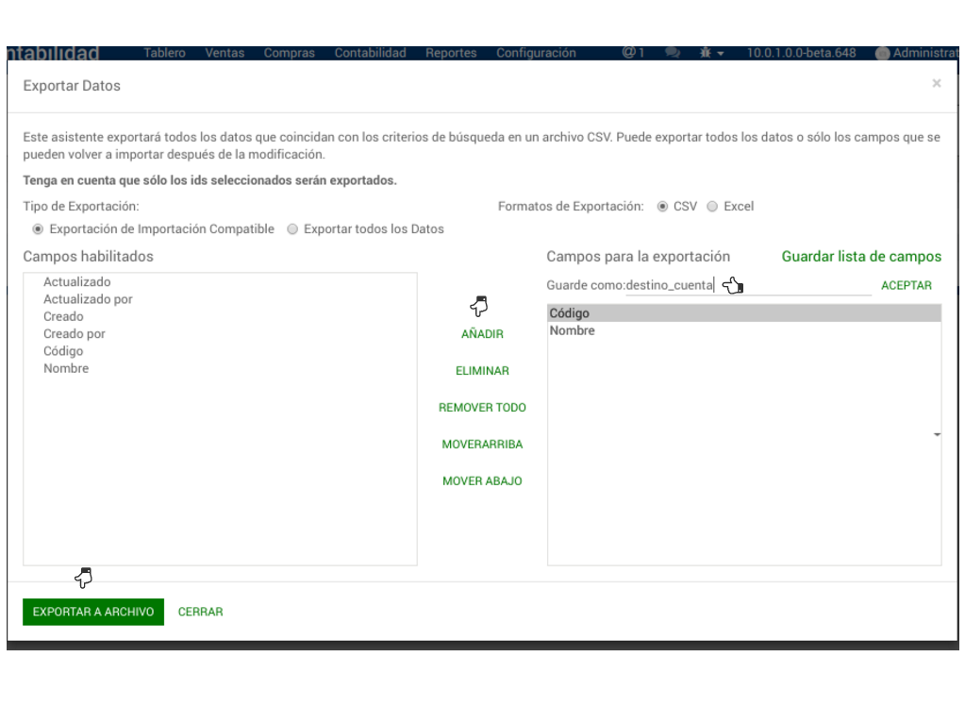Image resolution: width=965 pixels, height=724 pixels.
Task: Close the Exportar Datos dialog with X
Action: 936,84
